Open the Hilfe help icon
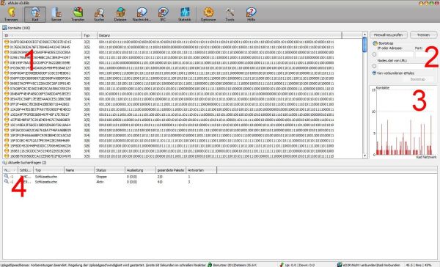440x267 pixels. [x=251, y=15]
